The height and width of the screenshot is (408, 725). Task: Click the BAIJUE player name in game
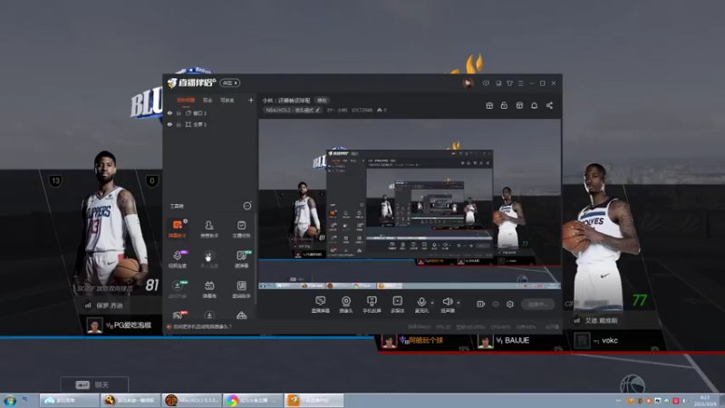click(x=517, y=341)
